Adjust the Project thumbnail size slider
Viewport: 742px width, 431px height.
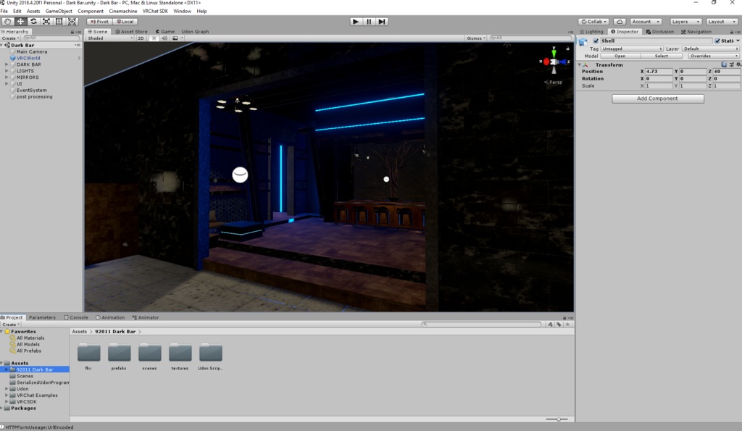[558, 418]
